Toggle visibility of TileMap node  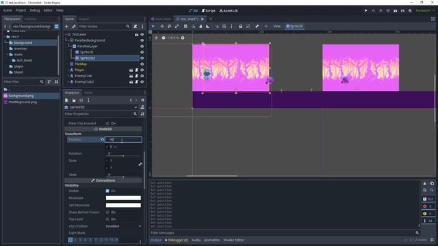click(x=142, y=64)
